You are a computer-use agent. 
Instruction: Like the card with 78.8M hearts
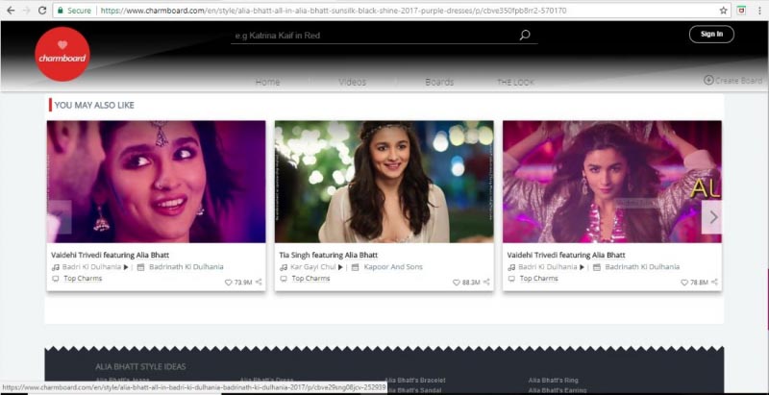683,283
